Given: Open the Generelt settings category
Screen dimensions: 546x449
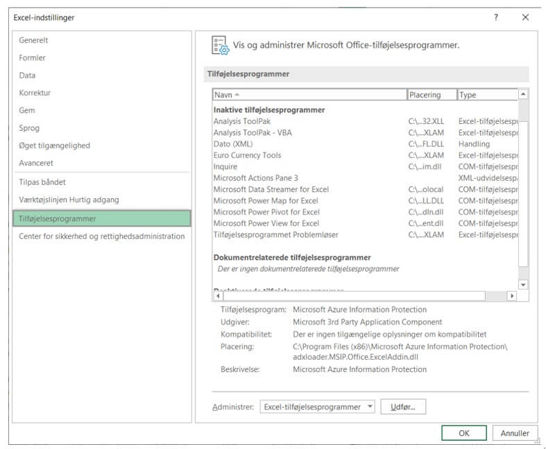Looking at the screenshot, I should coord(33,40).
